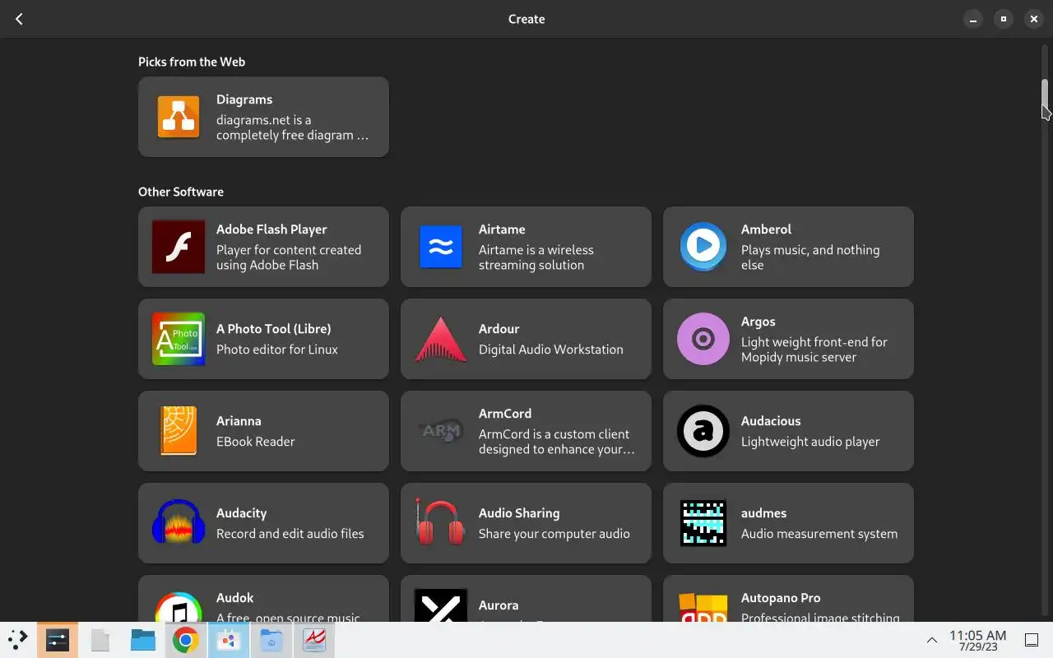
Task: Click 'EBook Reader' description
Action: click(255, 442)
